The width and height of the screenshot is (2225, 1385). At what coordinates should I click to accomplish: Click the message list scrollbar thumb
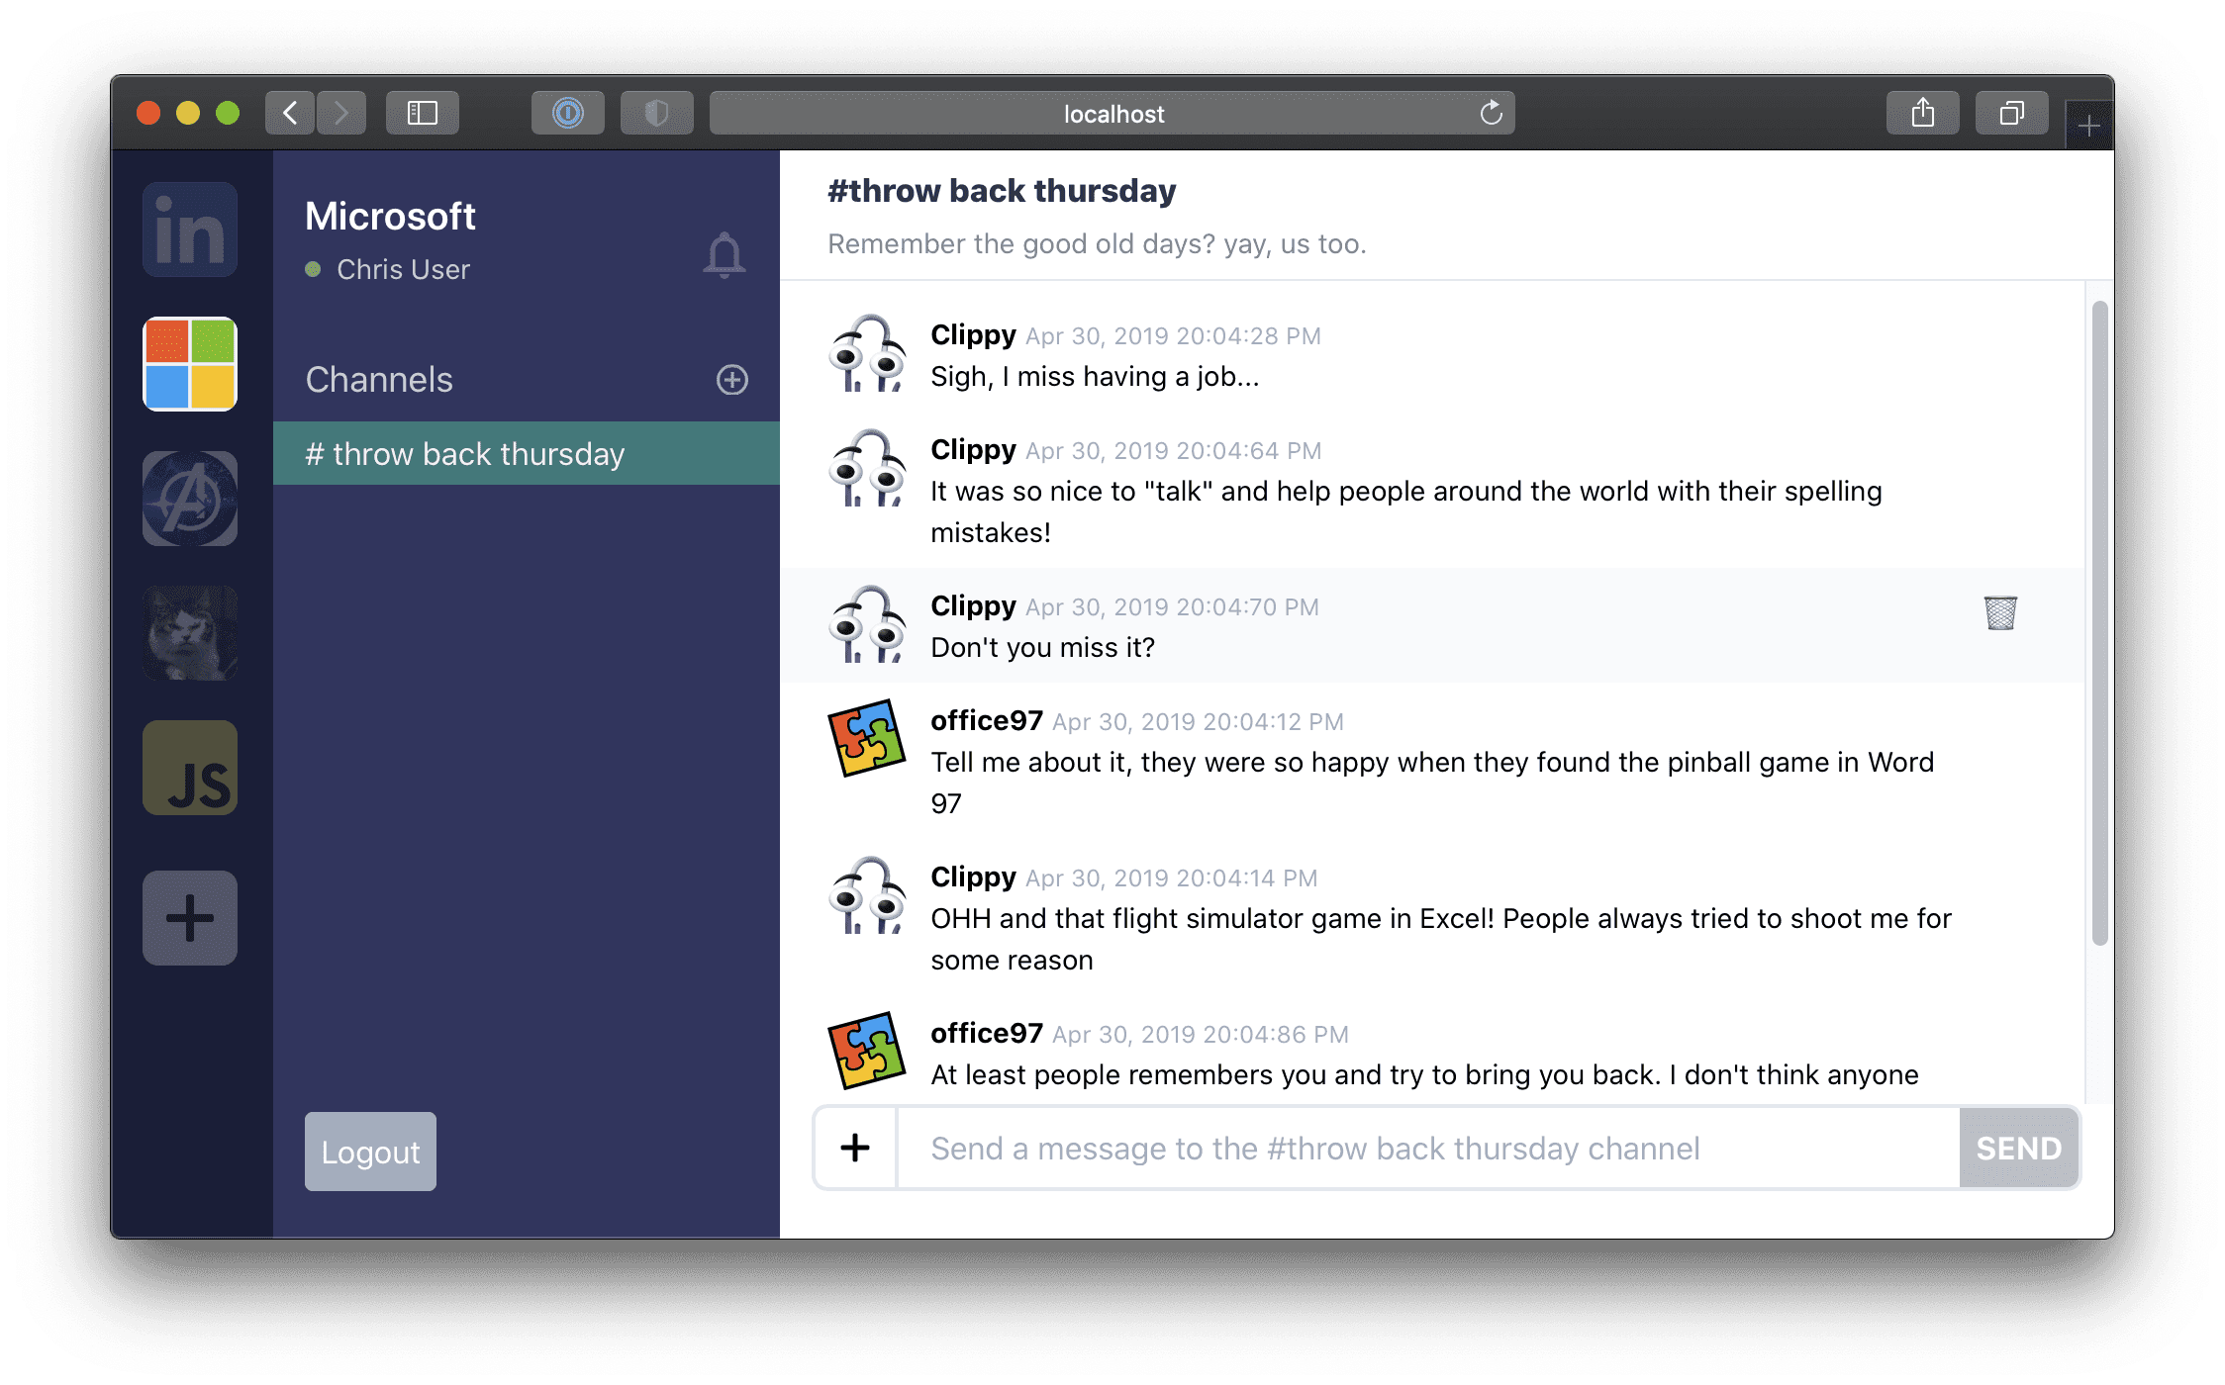(x=2099, y=623)
